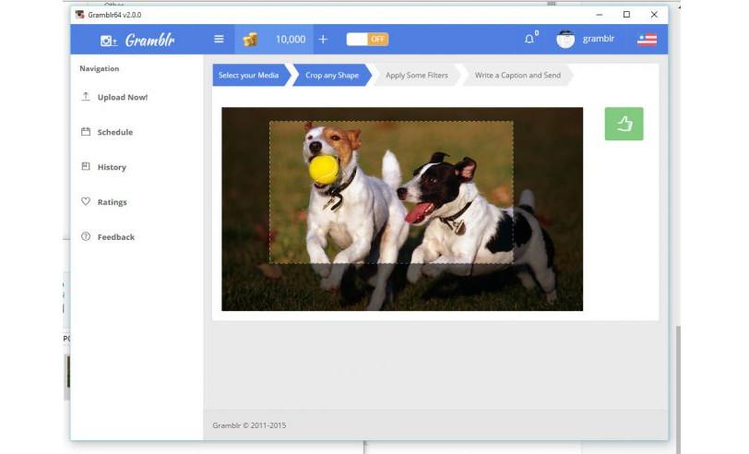Click the Feedback question-mark icon

point(86,236)
